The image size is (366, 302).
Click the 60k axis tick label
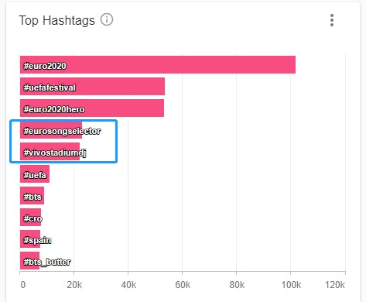(x=183, y=285)
